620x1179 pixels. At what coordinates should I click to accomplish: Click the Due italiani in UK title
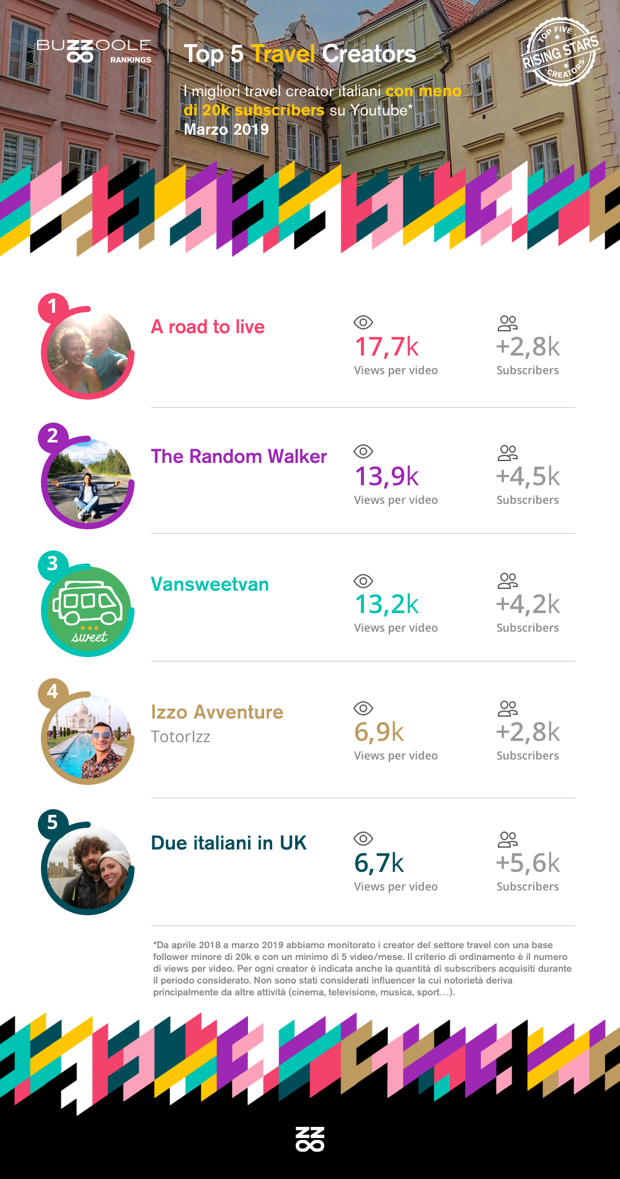pyautogui.click(x=229, y=843)
